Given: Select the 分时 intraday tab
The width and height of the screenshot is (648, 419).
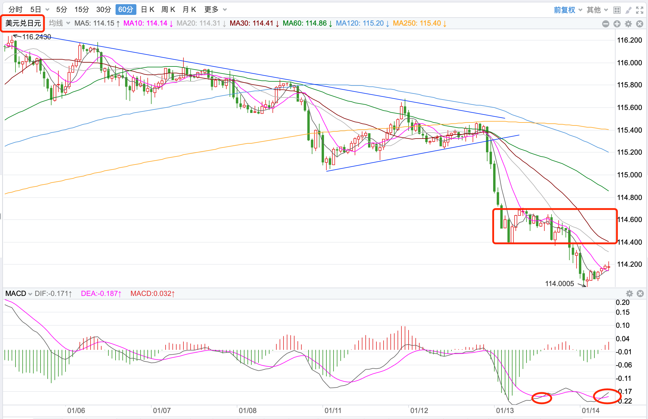Looking at the screenshot, I should pyautogui.click(x=15, y=10).
